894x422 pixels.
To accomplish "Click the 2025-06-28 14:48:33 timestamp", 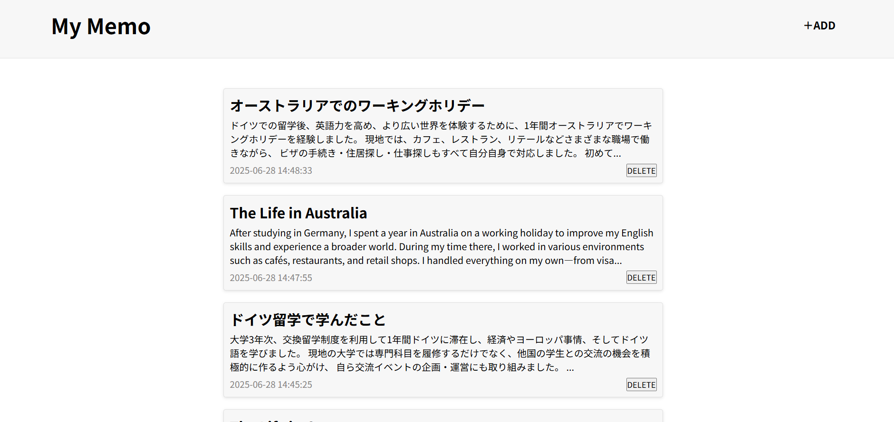I will pyautogui.click(x=271, y=171).
